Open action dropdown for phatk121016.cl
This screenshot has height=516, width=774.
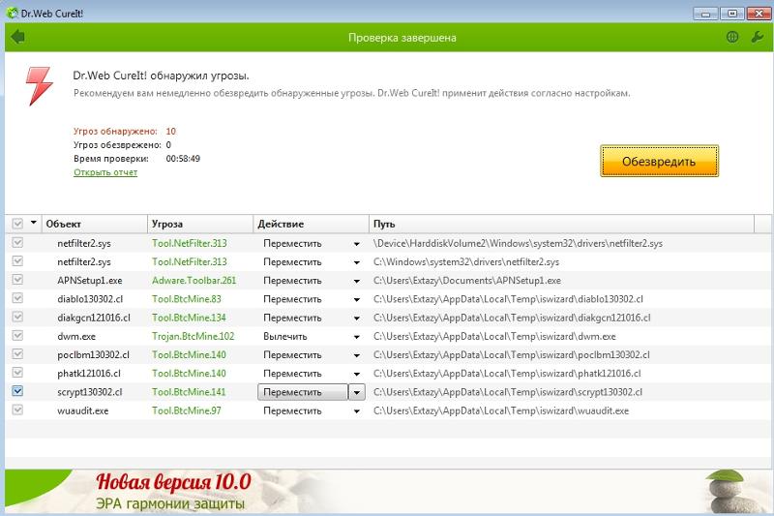tap(356, 375)
